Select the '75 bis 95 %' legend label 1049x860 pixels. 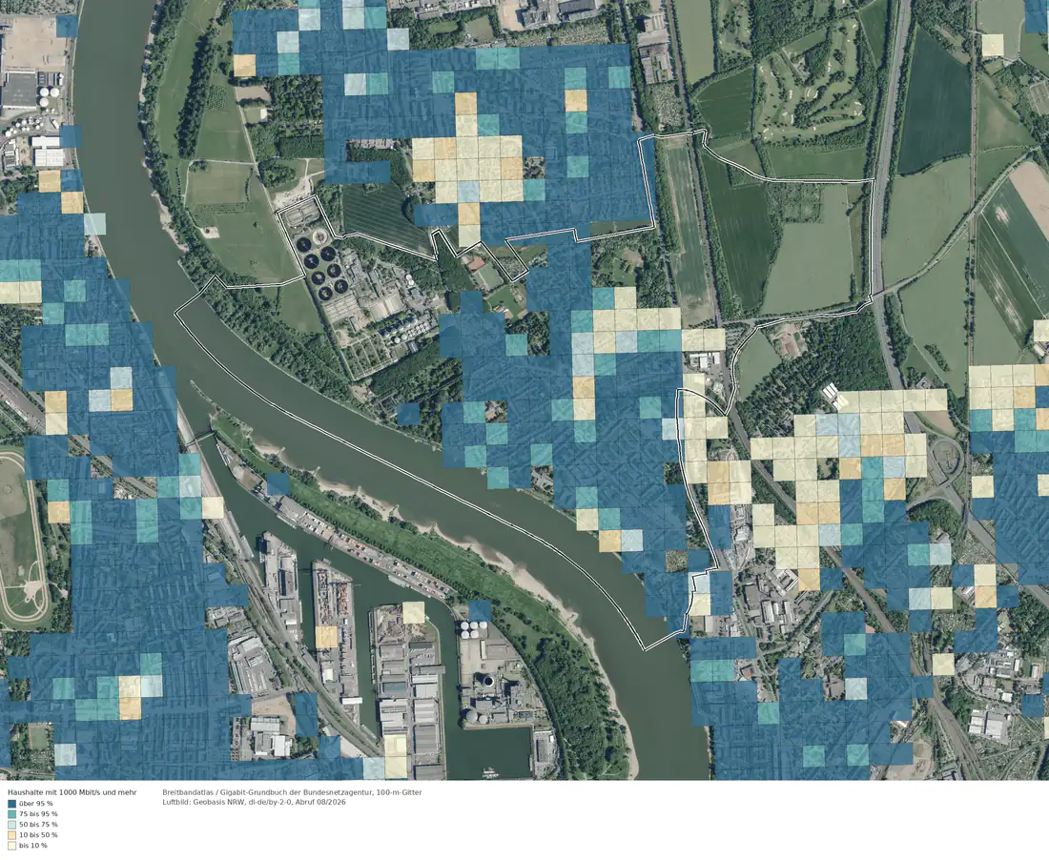pos(39,814)
